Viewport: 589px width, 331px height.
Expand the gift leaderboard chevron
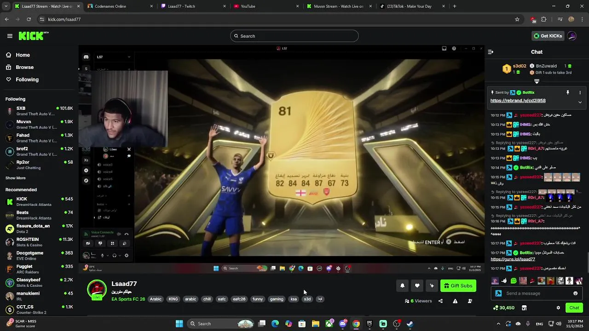point(537,81)
